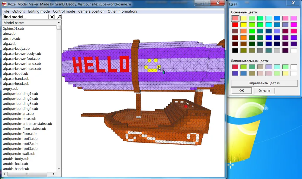Click the X icon to clear model search
Screen dimensions: 302x179
pos(52,17)
